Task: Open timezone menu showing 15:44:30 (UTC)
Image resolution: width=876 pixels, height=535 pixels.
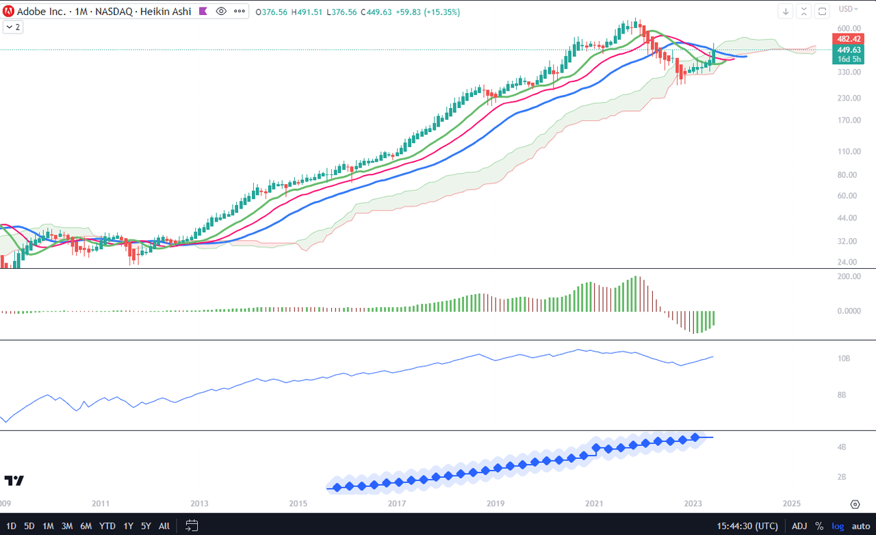Action: tap(747, 526)
